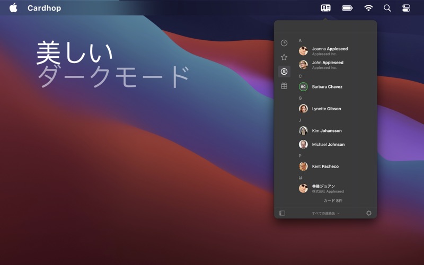Click Kim Johansson's avatar photo
424x265 pixels.
[303, 130]
